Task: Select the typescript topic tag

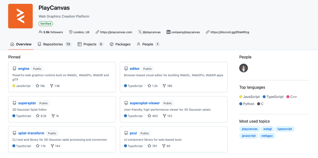Action: click(x=285, y=129)
